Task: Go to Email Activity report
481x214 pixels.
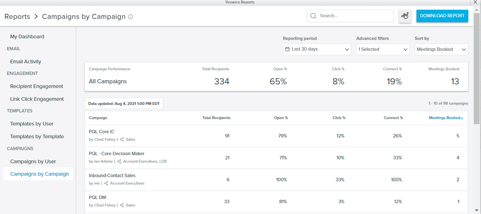Action: point(26,61)
